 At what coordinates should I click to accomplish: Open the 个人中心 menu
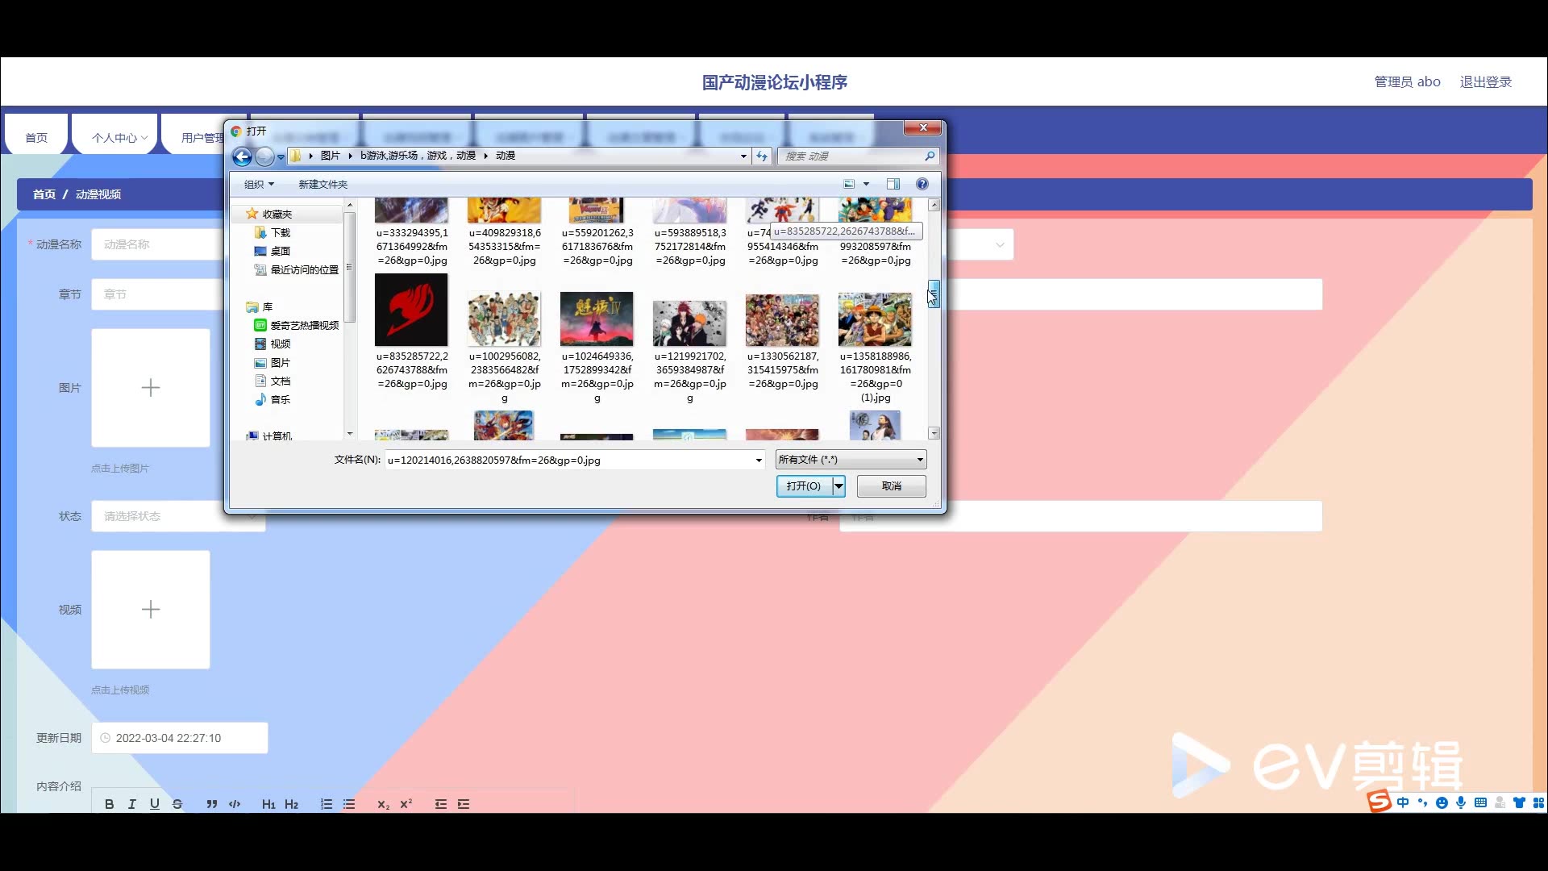click(119, 138)
